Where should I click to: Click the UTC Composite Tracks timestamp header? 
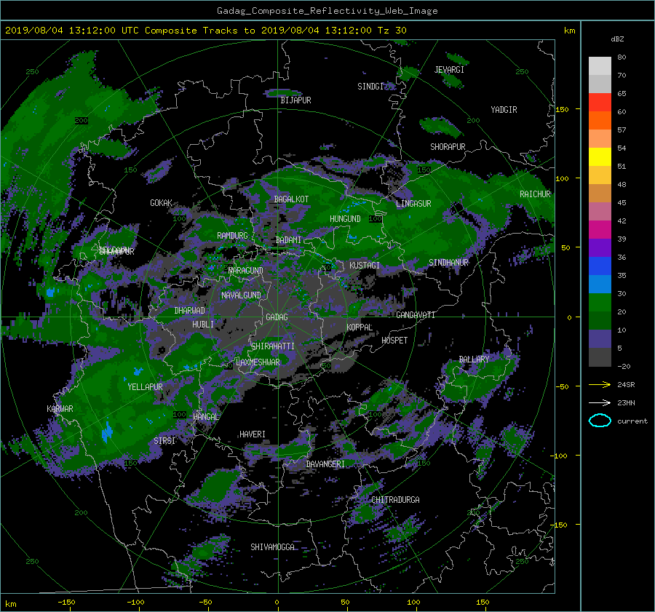tap(205, 30)
